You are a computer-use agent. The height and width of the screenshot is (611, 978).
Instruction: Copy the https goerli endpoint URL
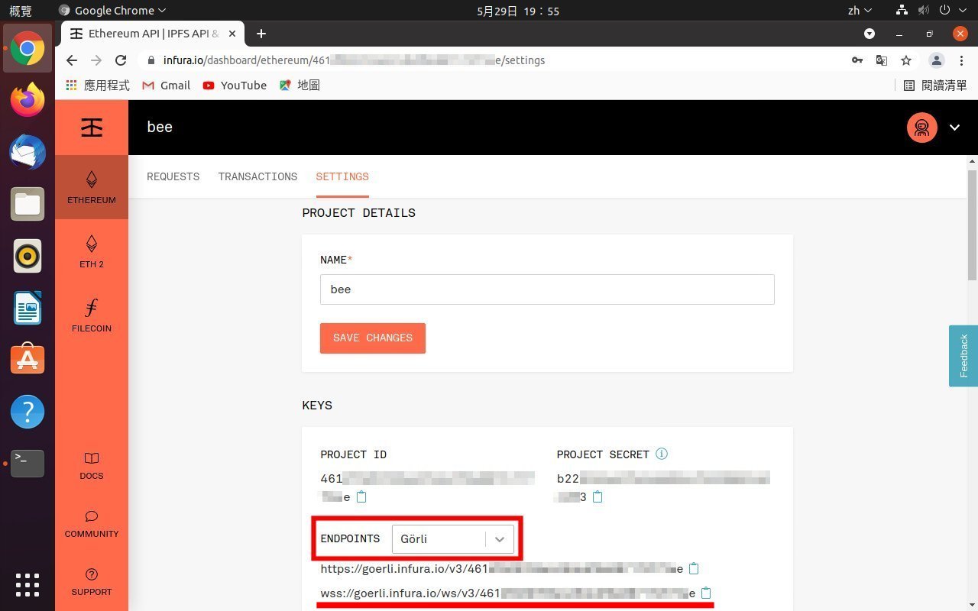[694, 569]
